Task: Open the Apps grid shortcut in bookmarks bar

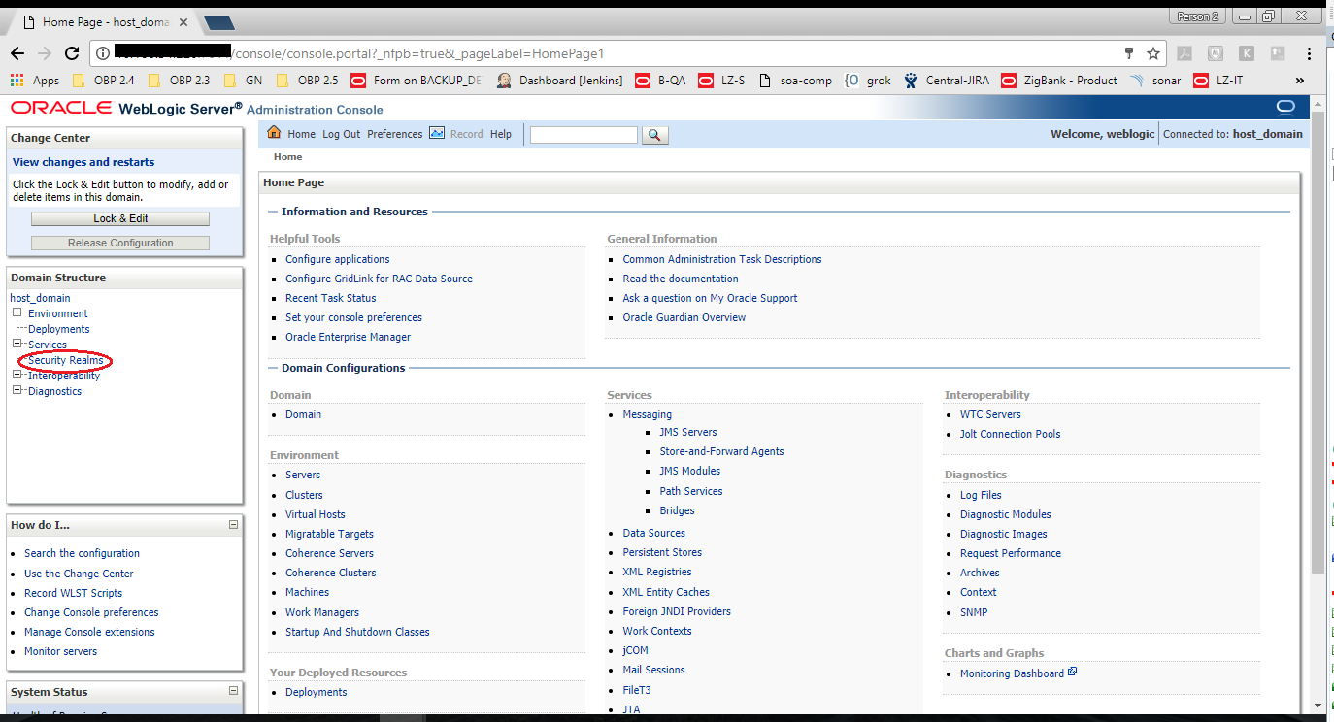Action: (x=35, y=81)
